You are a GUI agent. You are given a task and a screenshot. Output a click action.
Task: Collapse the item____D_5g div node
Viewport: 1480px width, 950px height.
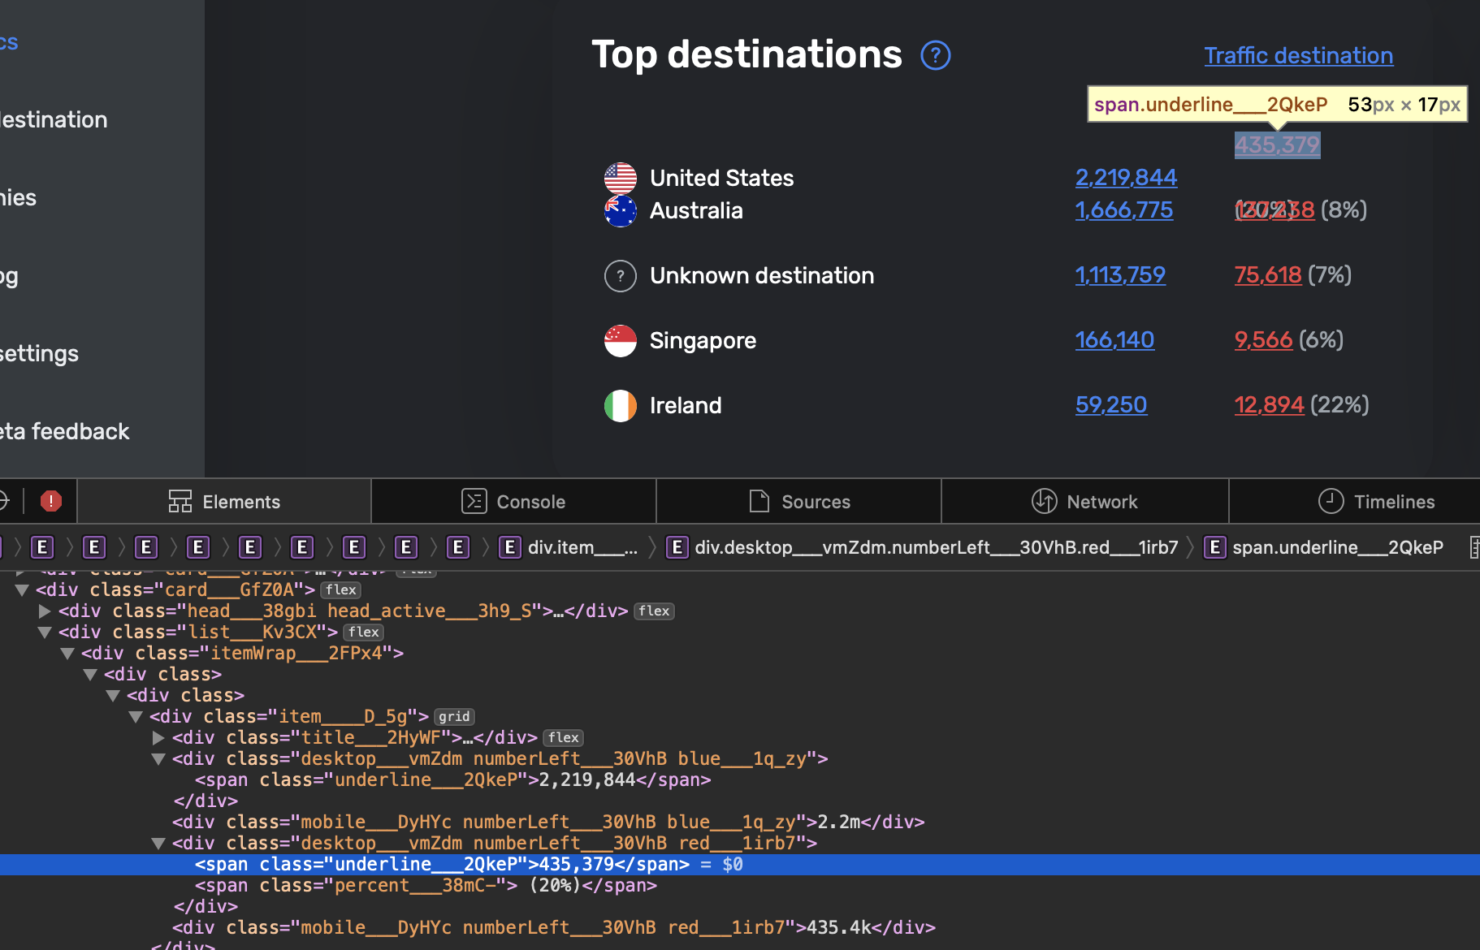click(x=136, y=716)
